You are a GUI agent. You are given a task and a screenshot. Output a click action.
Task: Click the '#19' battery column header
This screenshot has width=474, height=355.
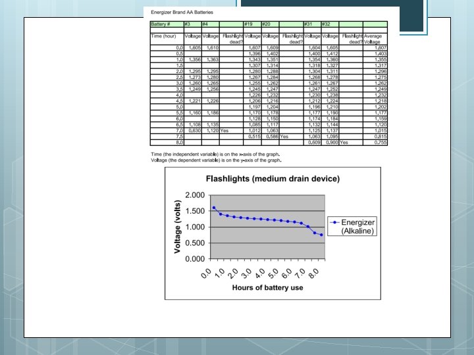tap(252, 24)
